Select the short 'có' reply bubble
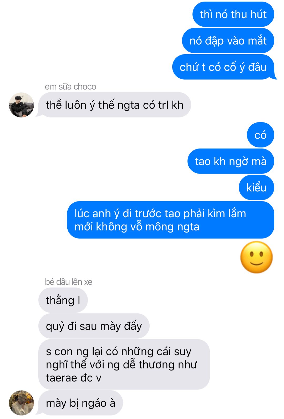The width and height of the screenshot is (284, 419). click(261, 135)
